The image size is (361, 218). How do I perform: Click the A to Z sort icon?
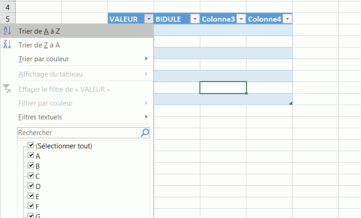point(7,31)
